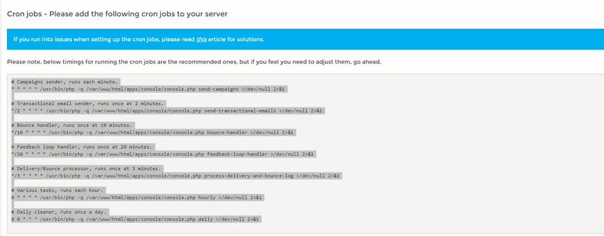Click the blue banner text about cron issues
604x236 pixels.
click(x=139, y=39)
